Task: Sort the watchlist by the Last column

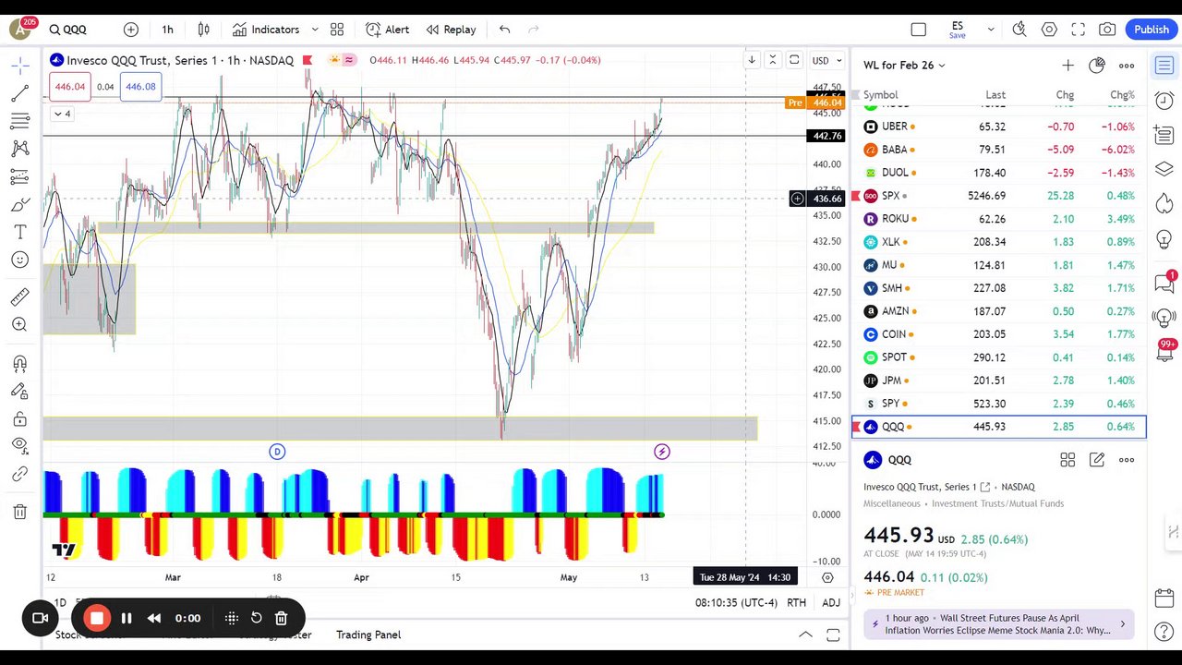Action: [x=995, y=94]
